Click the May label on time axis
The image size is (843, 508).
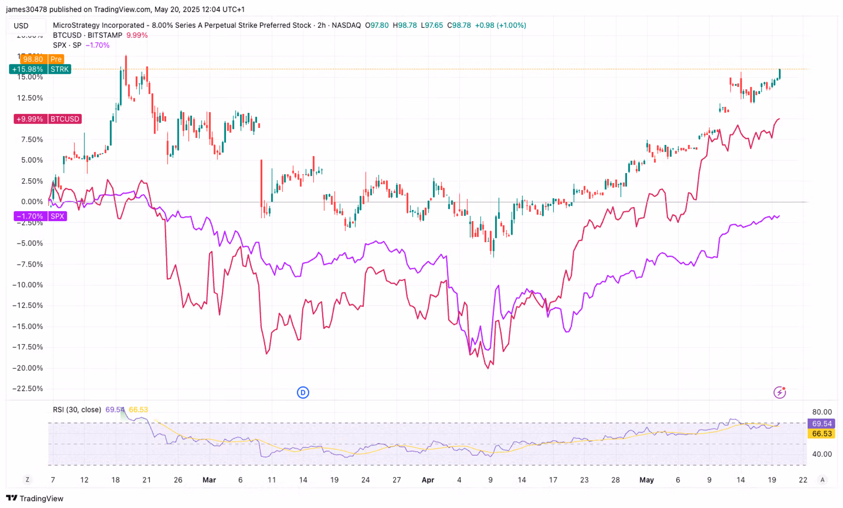(x=647, y=480)
